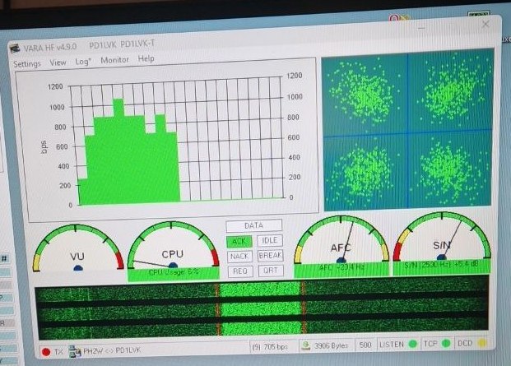Click the red TX indicator light

pyautogui.click(x=45, y=352)
